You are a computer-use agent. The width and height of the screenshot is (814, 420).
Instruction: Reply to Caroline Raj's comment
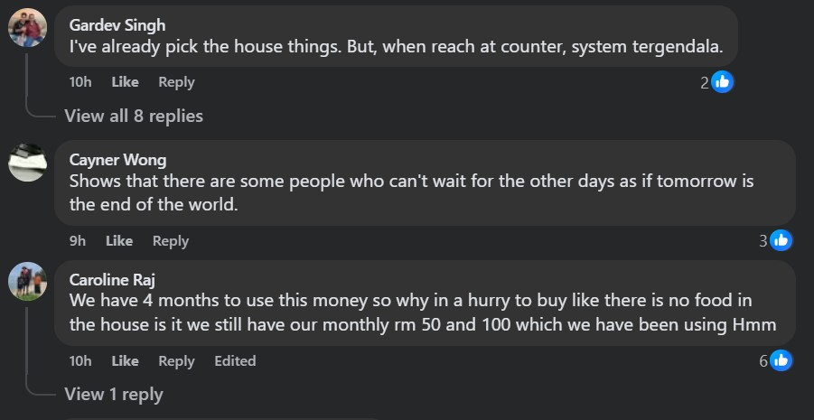click(176, 360)
